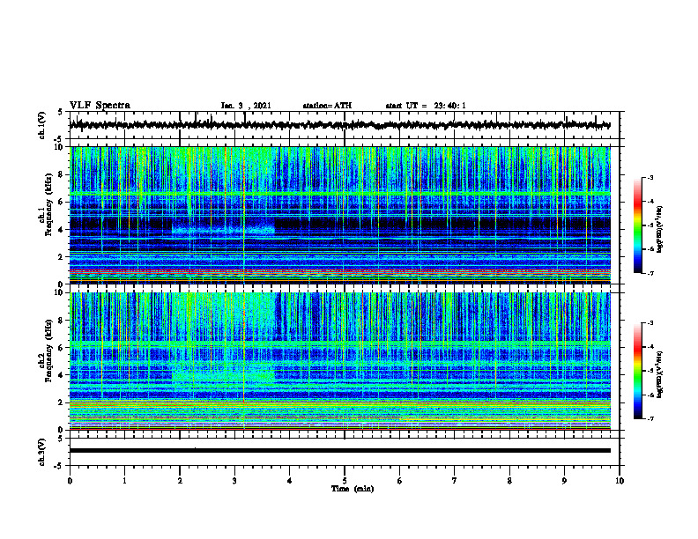Click the ch.1 color bar log(PSD) unit label
698x539 pixels.
click(660, 229)
